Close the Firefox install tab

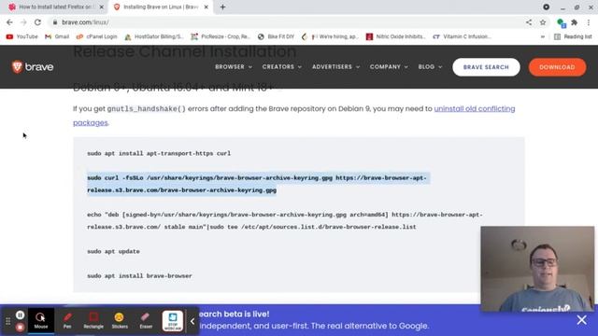pos(102,7)
